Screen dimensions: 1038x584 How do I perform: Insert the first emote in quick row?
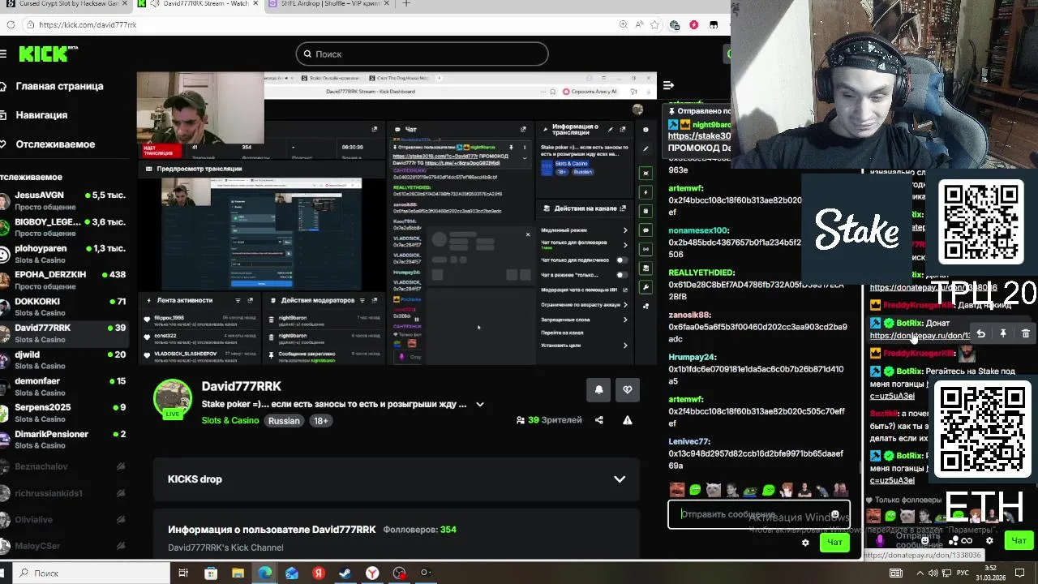677,489
